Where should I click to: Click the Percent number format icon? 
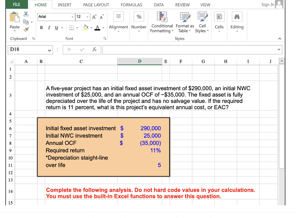[x=139, y=16]
